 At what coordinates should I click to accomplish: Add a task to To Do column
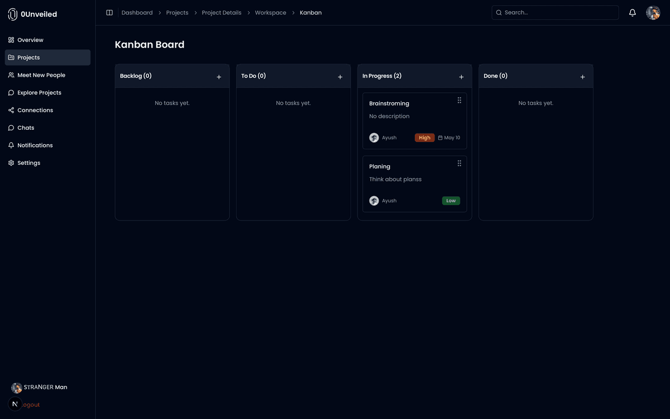coord(340,77)
